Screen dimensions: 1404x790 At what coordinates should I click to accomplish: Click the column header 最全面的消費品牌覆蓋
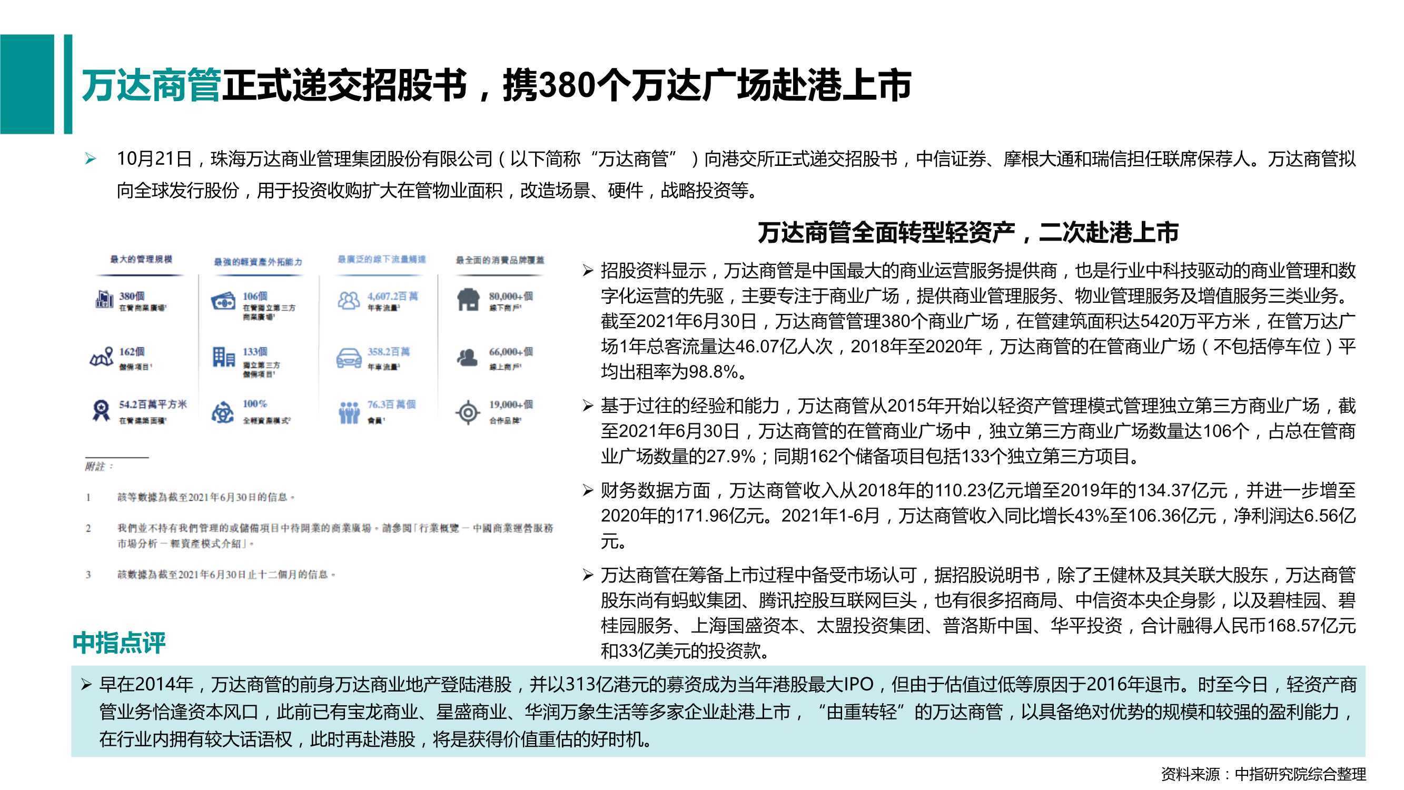500,260
